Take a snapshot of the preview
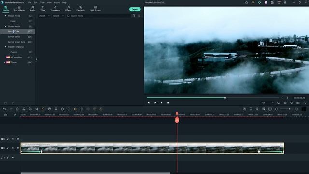 click(285, 103)
